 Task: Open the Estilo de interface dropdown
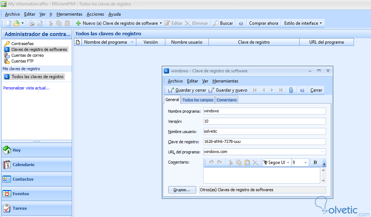pos(303,23)
